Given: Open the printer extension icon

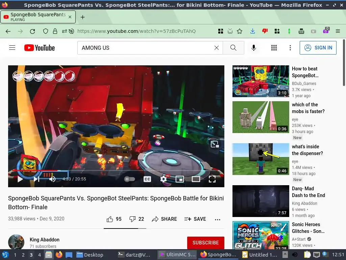Looking at the screenshot, I should click(x=301, y=31).
